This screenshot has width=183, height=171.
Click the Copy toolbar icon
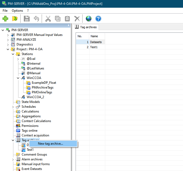click(58, 19)
